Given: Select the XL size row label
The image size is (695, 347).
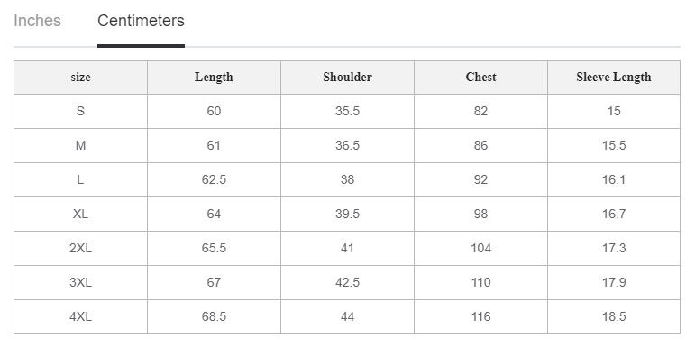Looking at the screenshot, I should pos(80,214).
